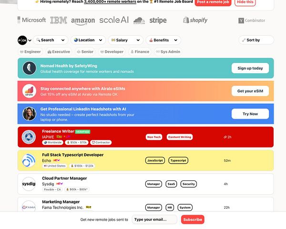
Task: Open the Freelance Writer job listing
Action: (145, 137)
